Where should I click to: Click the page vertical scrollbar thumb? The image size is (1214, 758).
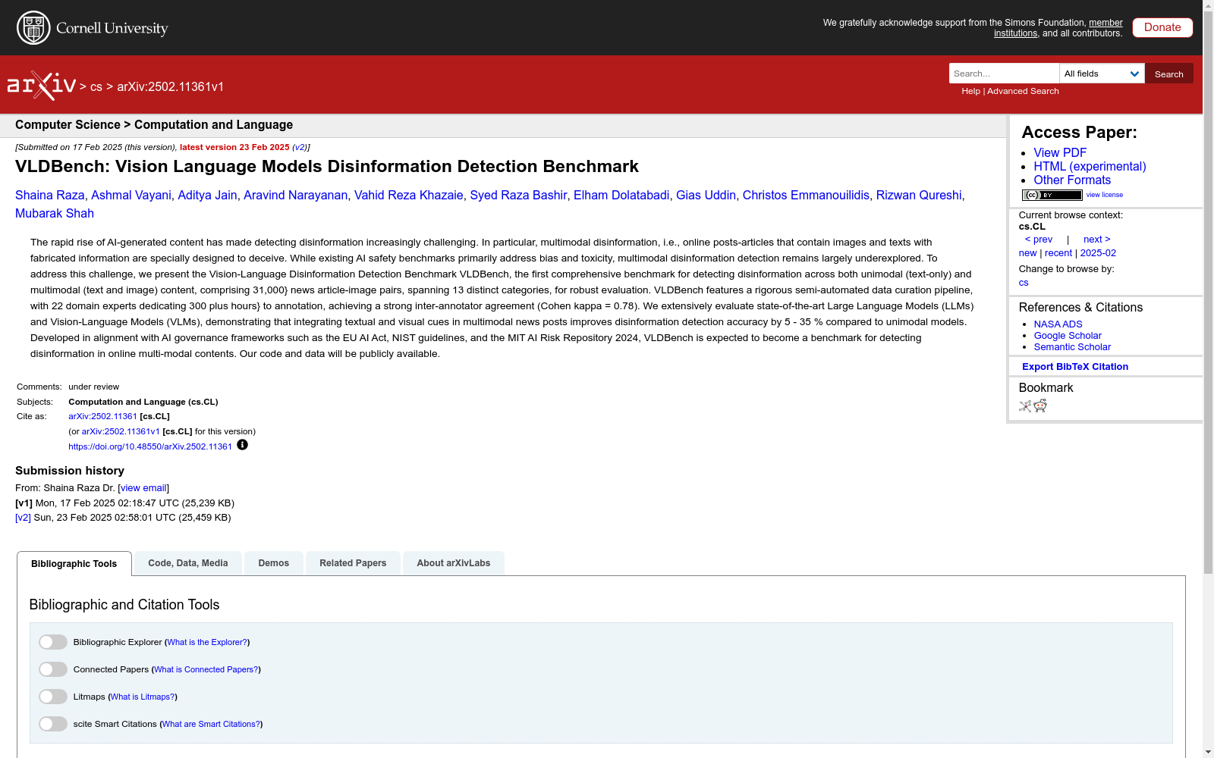pyautogui.click(x=1208, y=294)
